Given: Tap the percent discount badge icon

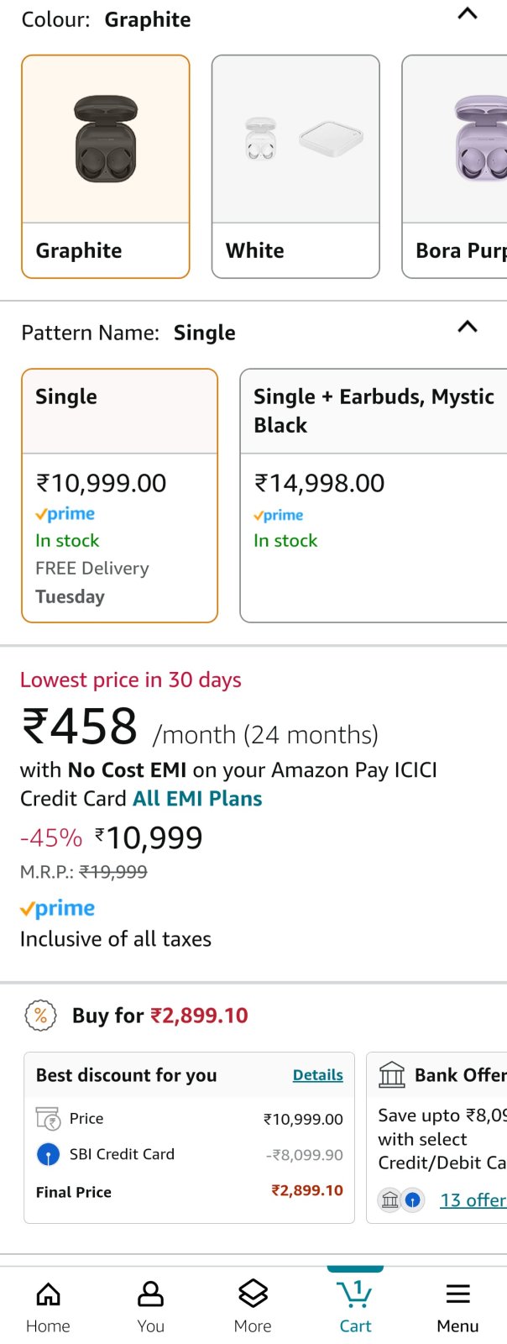Looking at the screenshot, I should tap(40, 1016).
